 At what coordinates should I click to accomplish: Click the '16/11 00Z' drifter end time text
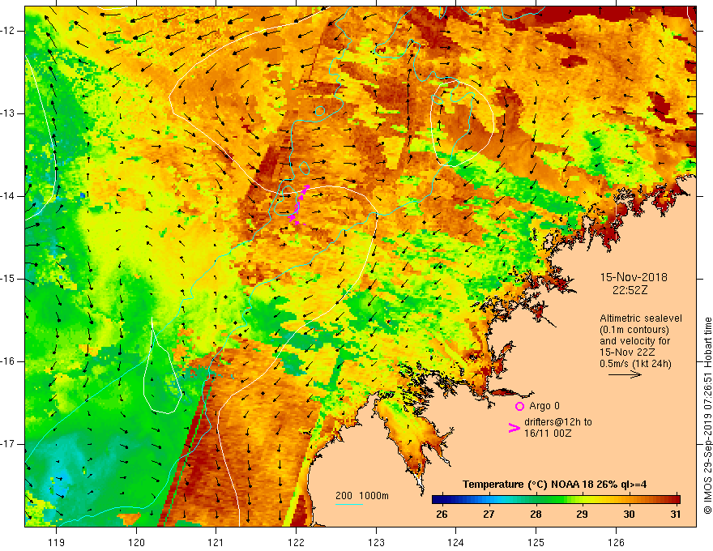(548, 434)
